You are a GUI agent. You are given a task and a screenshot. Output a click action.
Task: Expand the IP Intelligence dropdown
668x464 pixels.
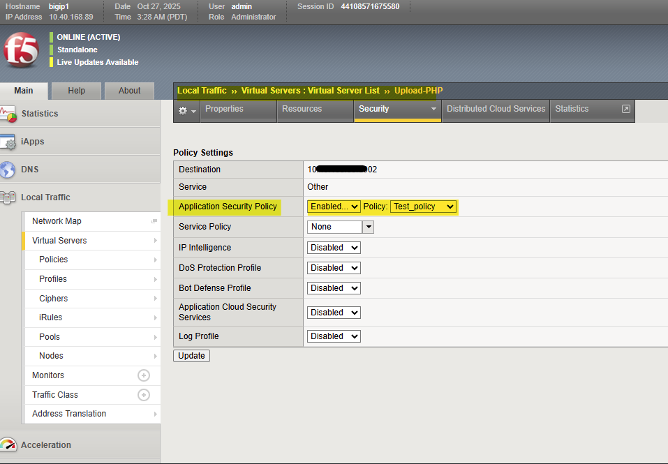pos(334,248)
